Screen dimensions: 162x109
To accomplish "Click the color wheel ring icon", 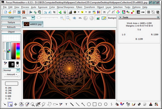I will 118,12.
